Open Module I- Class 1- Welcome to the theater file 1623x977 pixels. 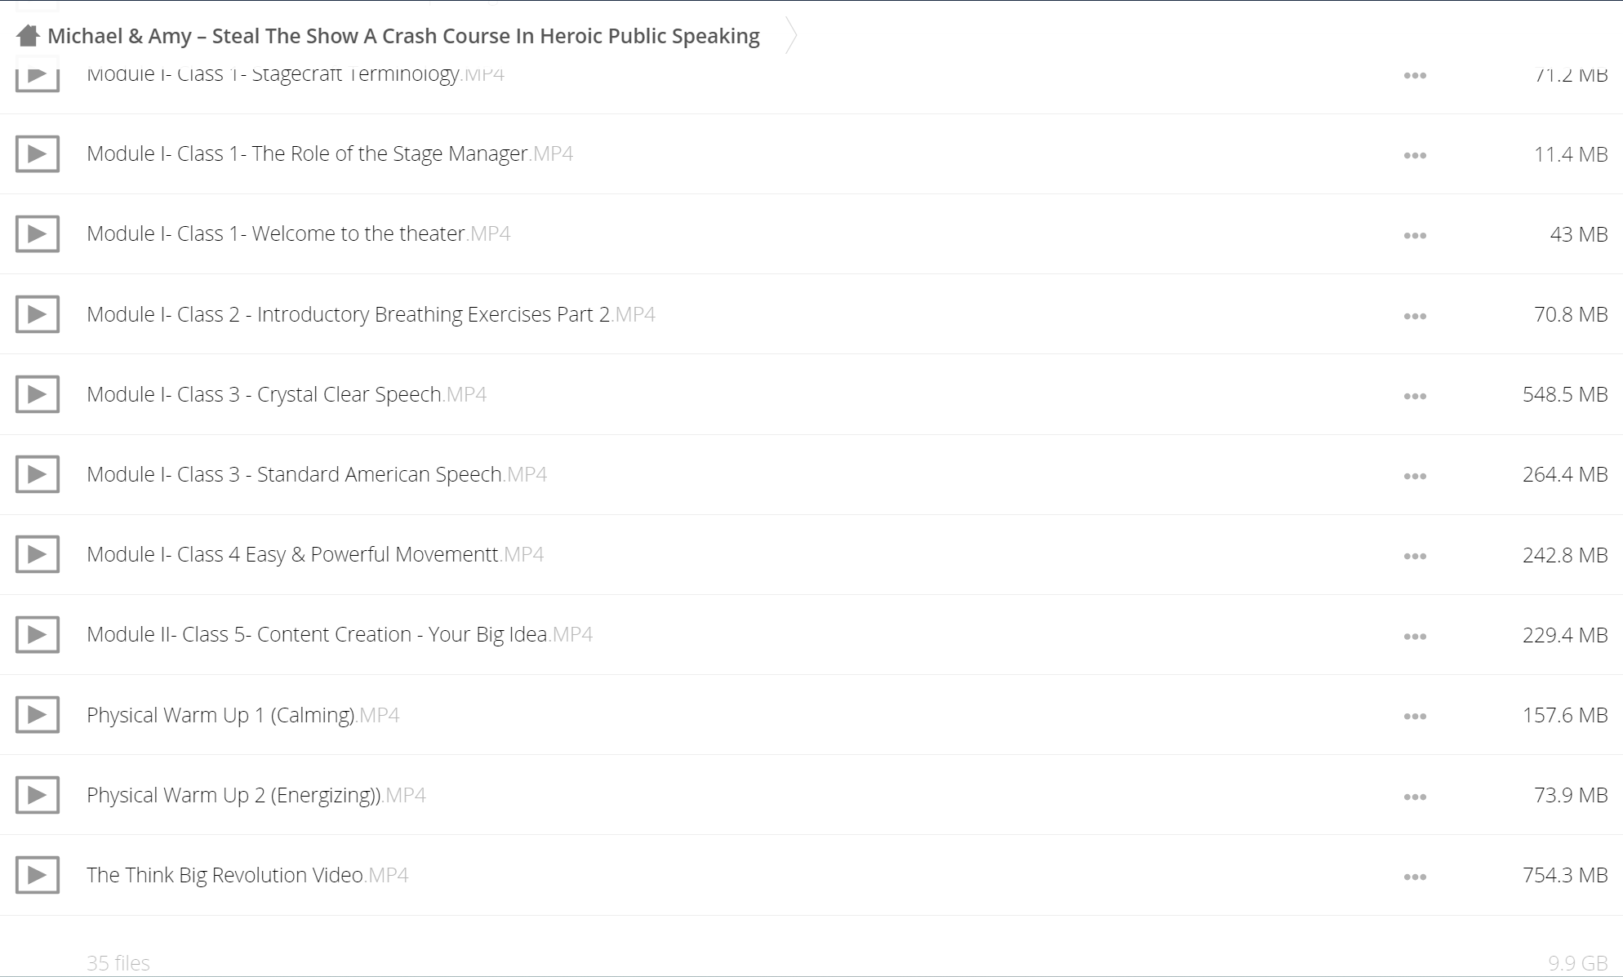[x=298, y=233]
